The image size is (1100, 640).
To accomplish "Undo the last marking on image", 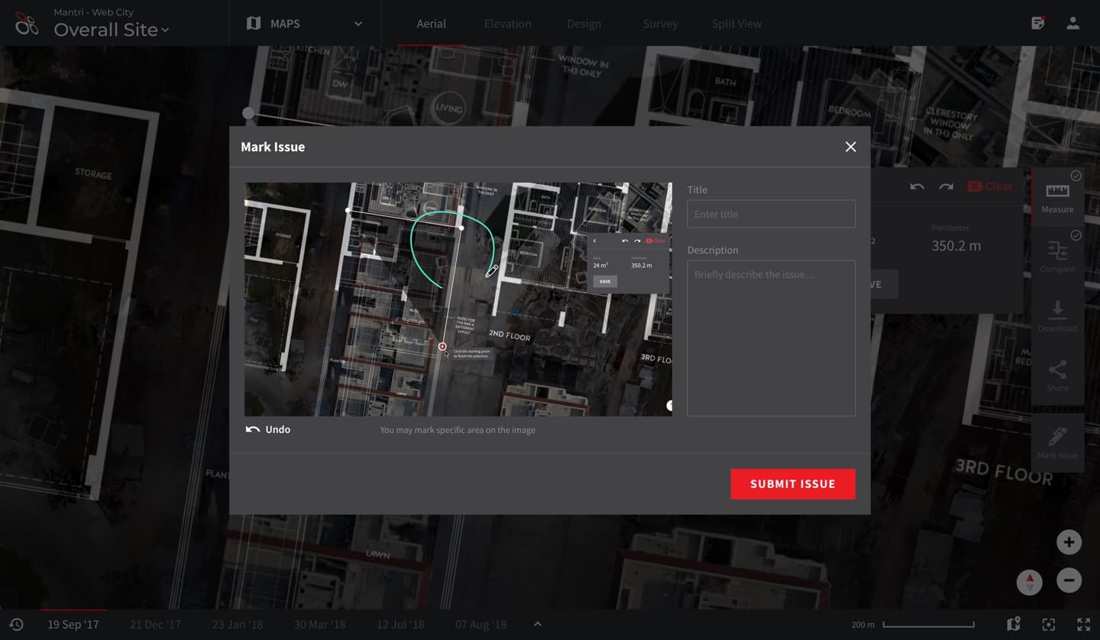I will tap(268, 429).
